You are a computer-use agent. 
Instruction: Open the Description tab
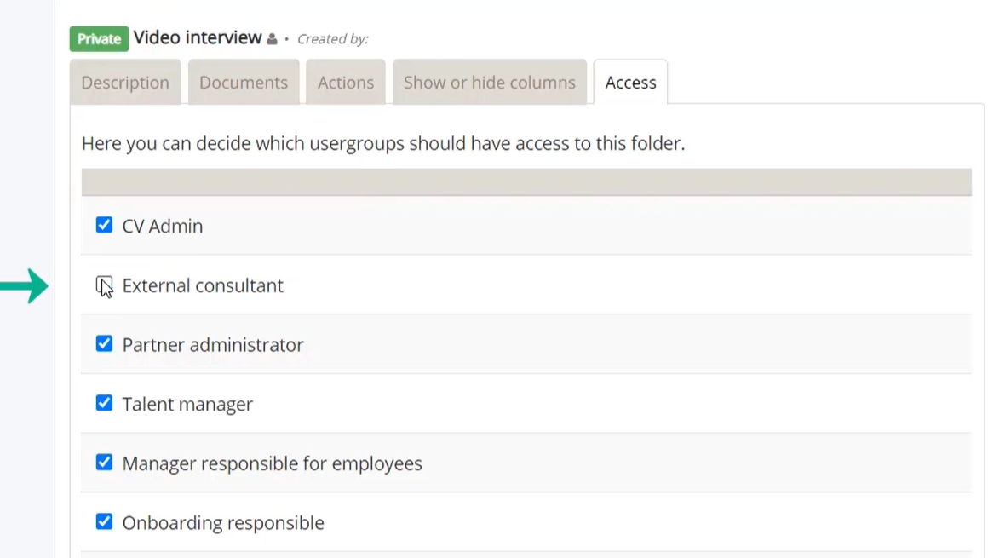point(125,82)
